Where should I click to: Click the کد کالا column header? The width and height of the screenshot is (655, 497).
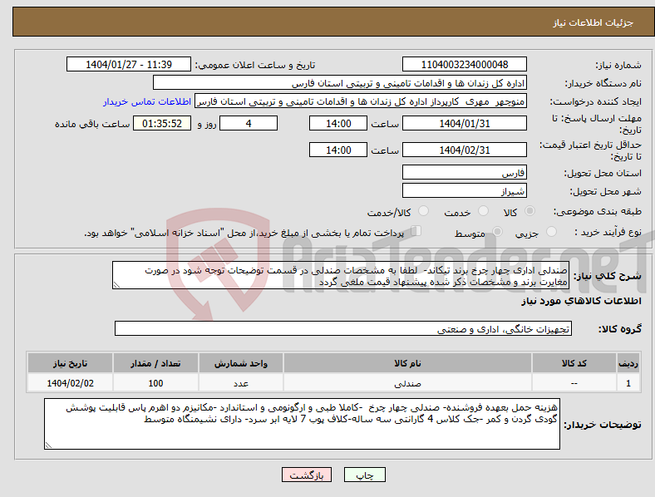574,363
